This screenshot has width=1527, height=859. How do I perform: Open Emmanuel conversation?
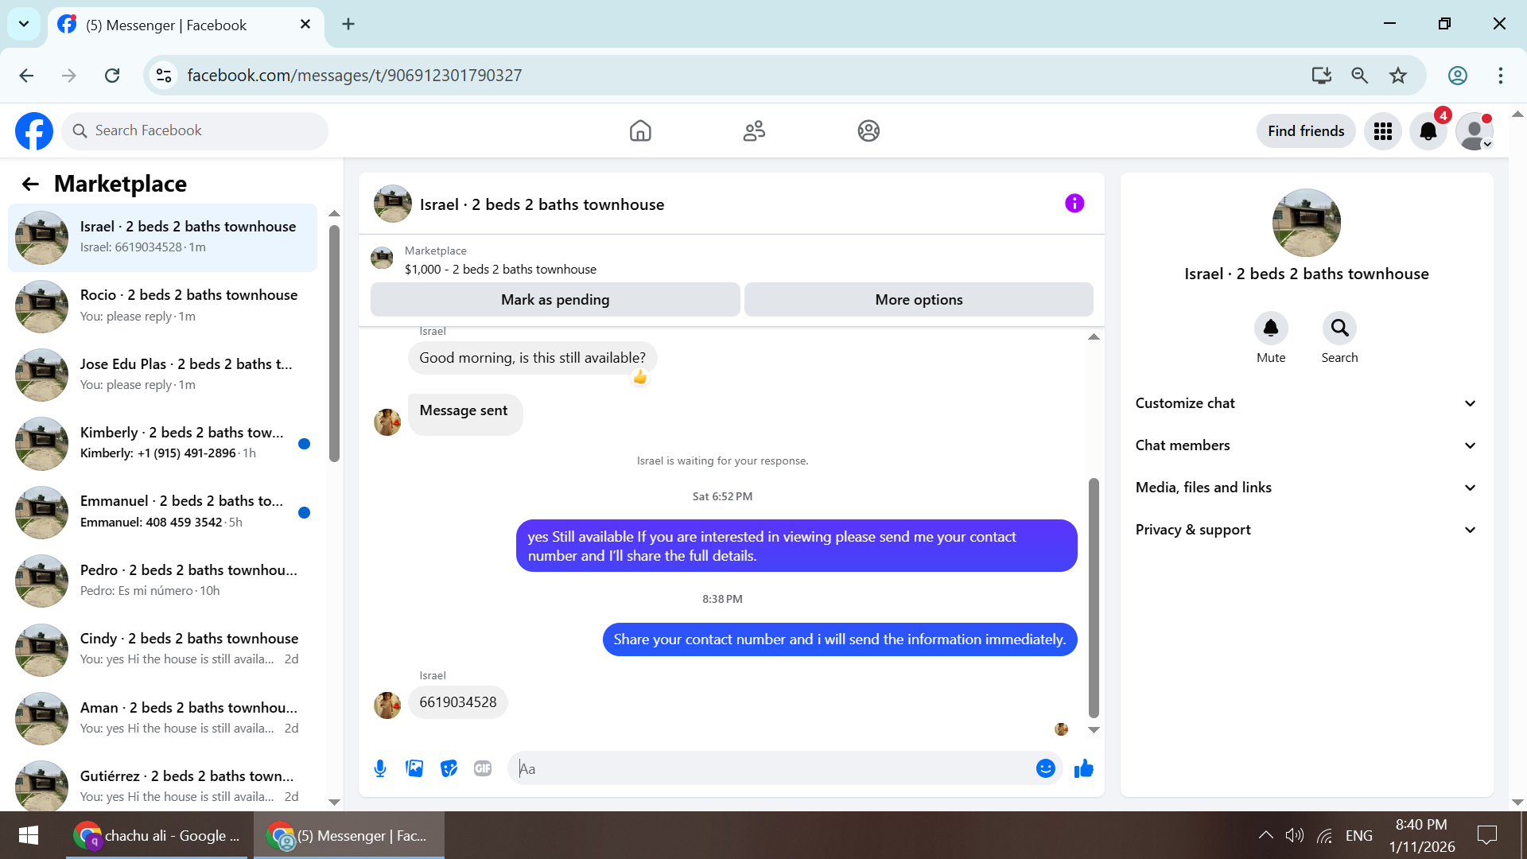[162, 512]
